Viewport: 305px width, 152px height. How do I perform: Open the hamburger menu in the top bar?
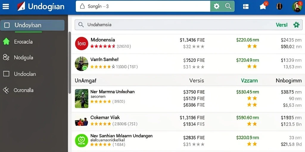(6, 7)
